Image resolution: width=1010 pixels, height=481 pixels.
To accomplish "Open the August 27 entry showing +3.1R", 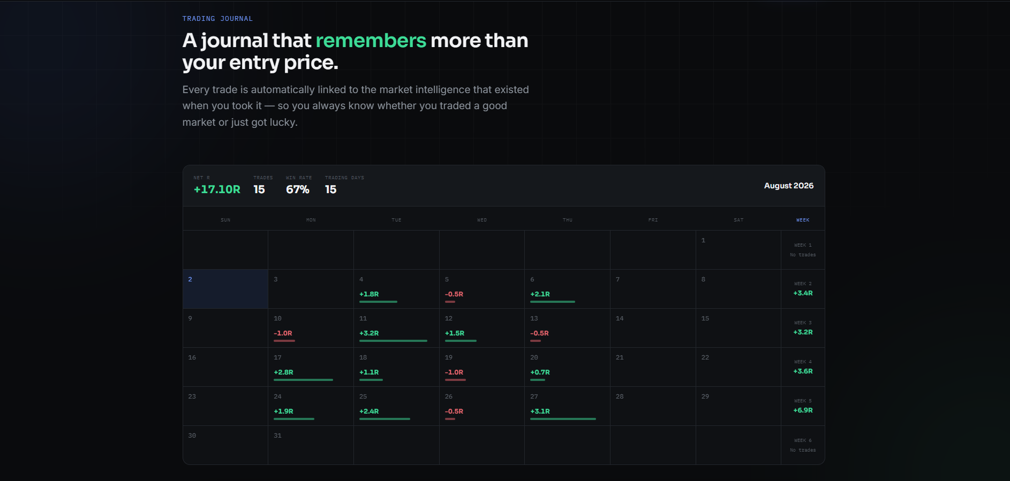I will pos(567,406).
